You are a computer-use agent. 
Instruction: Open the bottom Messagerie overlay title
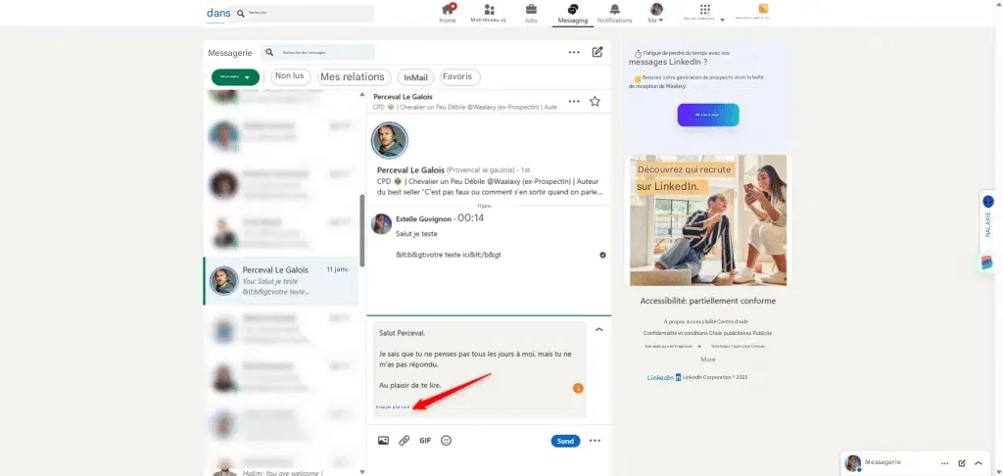pos(883,462)
